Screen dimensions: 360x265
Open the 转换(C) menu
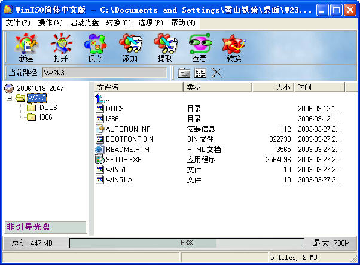coord(118,23)
